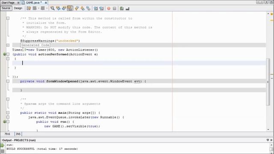Click the Uncomment lines icon
This screenshot has height=154, width=274.
click(128, 8)
